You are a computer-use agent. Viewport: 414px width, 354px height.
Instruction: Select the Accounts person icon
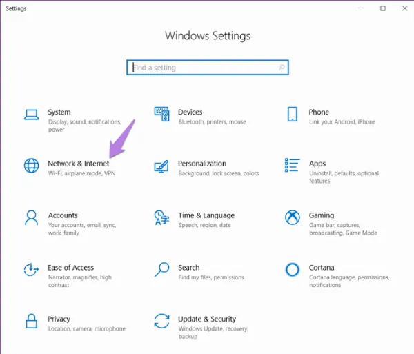31,218
